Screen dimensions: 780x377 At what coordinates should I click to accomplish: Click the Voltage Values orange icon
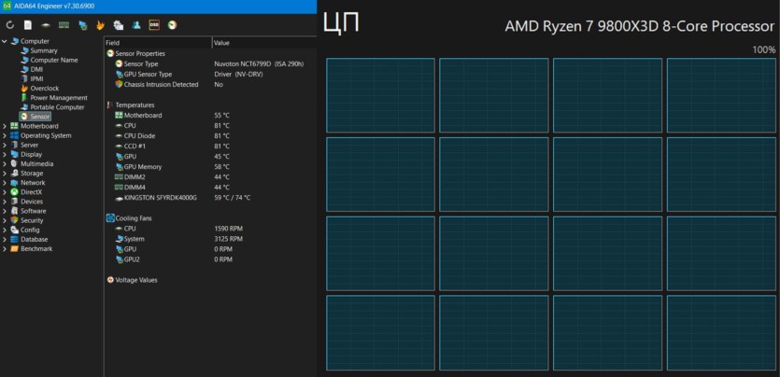tap(110, 280)
